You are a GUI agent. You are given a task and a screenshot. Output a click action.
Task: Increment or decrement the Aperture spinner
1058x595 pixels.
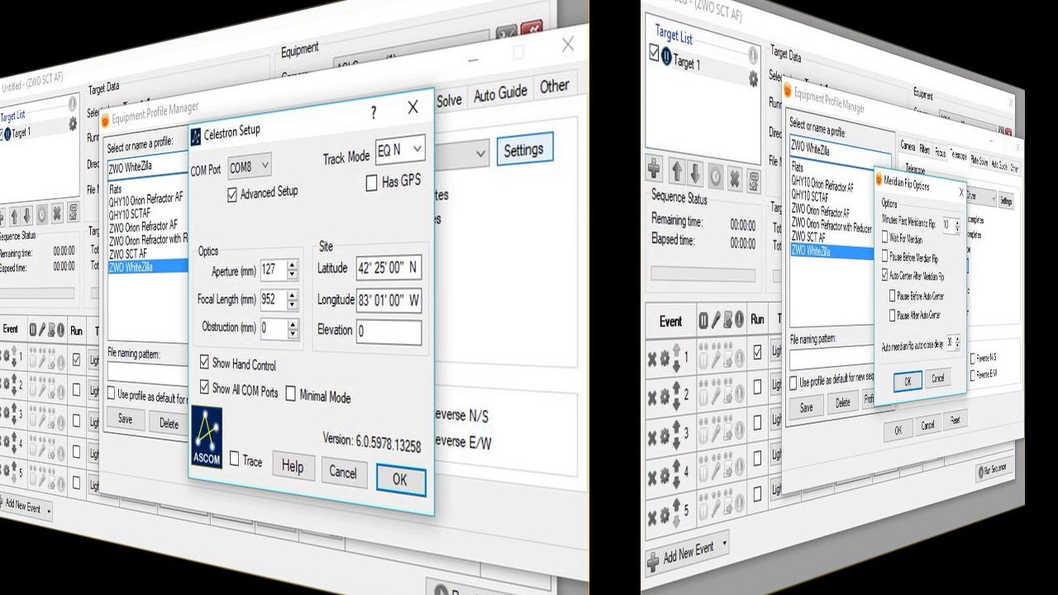pos(293,269)
